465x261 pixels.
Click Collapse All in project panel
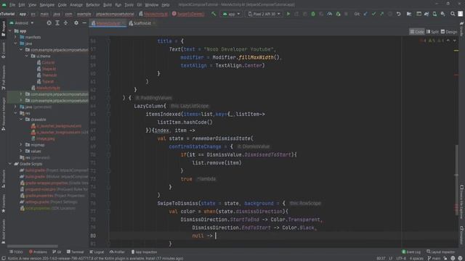coord(65,22)
